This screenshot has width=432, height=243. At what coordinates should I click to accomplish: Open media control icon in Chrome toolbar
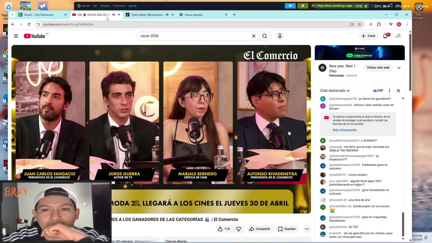coord(390,24)
